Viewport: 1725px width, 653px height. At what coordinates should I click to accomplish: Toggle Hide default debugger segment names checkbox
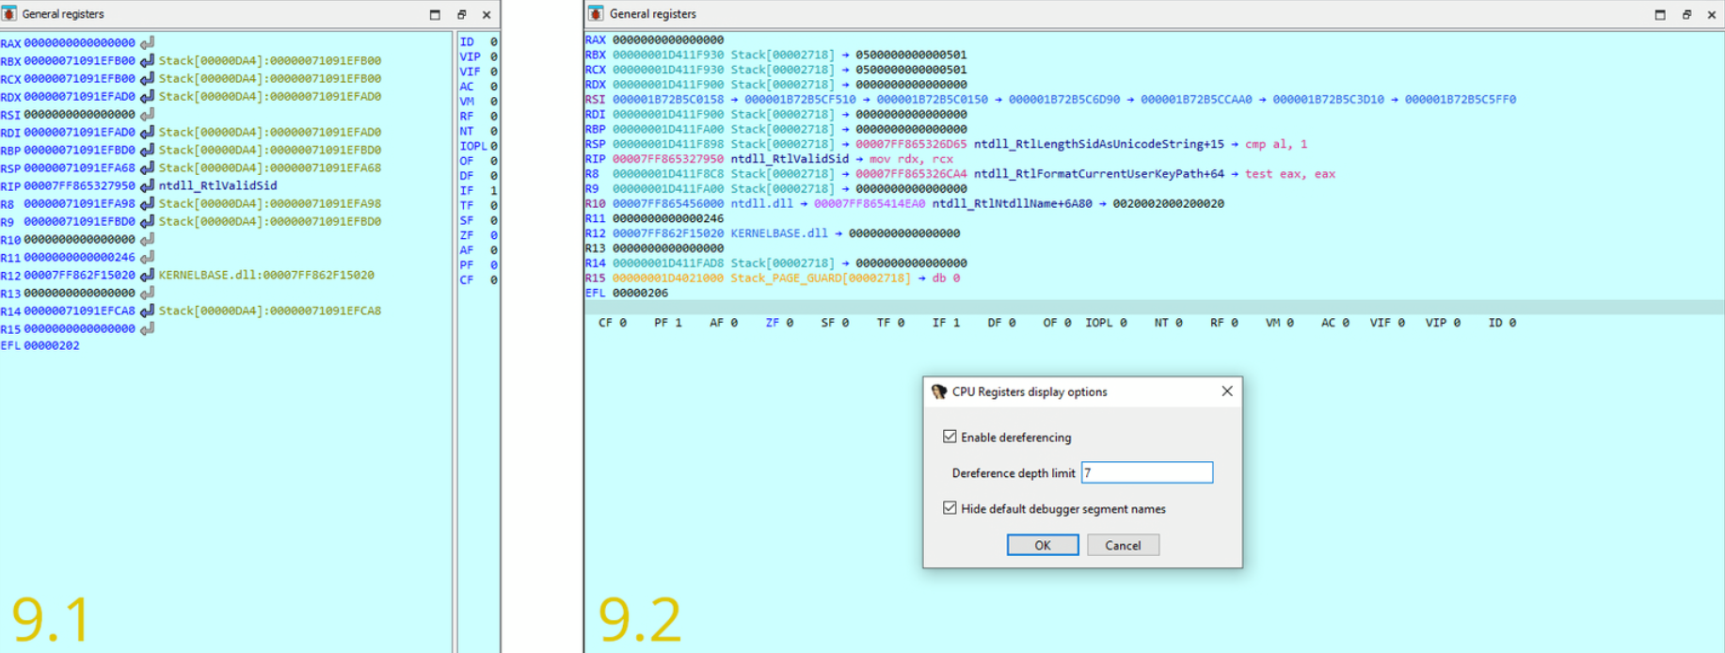pyautogui.click(x=950, y=508)
